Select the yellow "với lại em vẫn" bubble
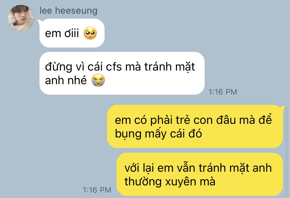 pyautogui.click(x=200, y=174)
